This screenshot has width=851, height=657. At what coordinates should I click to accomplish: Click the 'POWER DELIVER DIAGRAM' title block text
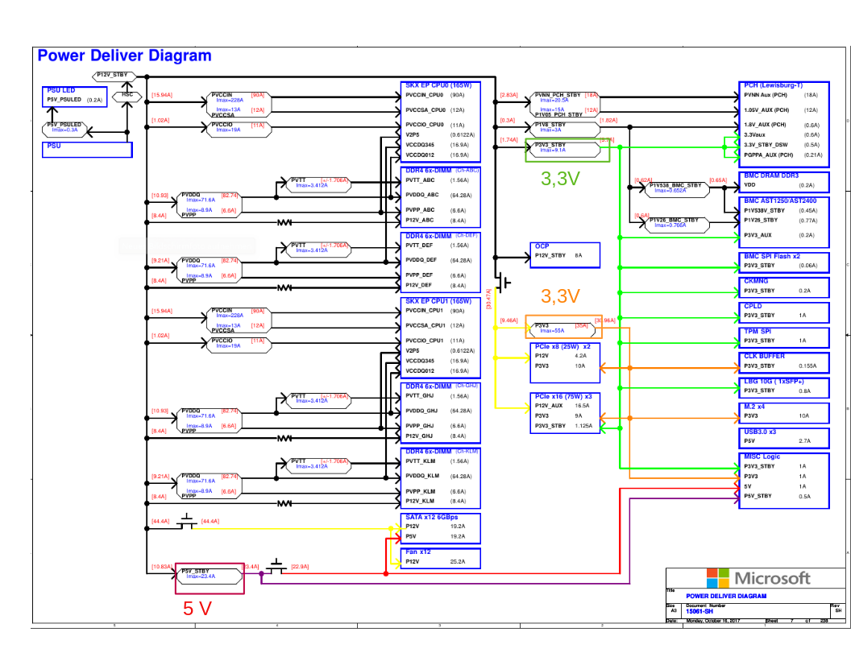click(x=726, y=597)
